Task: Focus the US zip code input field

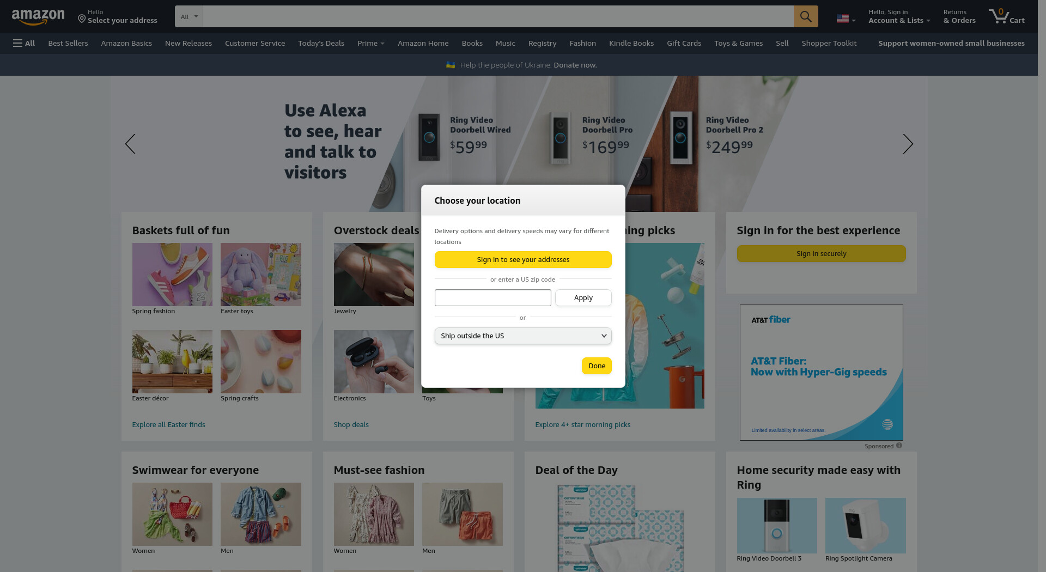Action: (493, 297)
